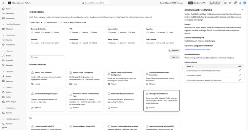Open the help question mark icon

(230, 3)
